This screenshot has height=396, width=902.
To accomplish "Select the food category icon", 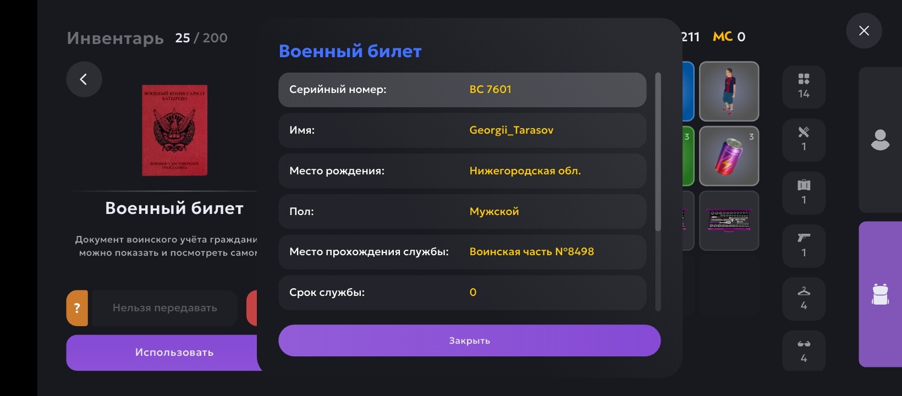I will (804, 139).
